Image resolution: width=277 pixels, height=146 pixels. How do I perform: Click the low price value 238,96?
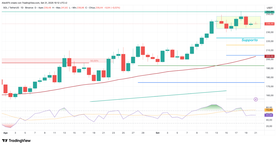pyautogui.click(x=81, y=8)
